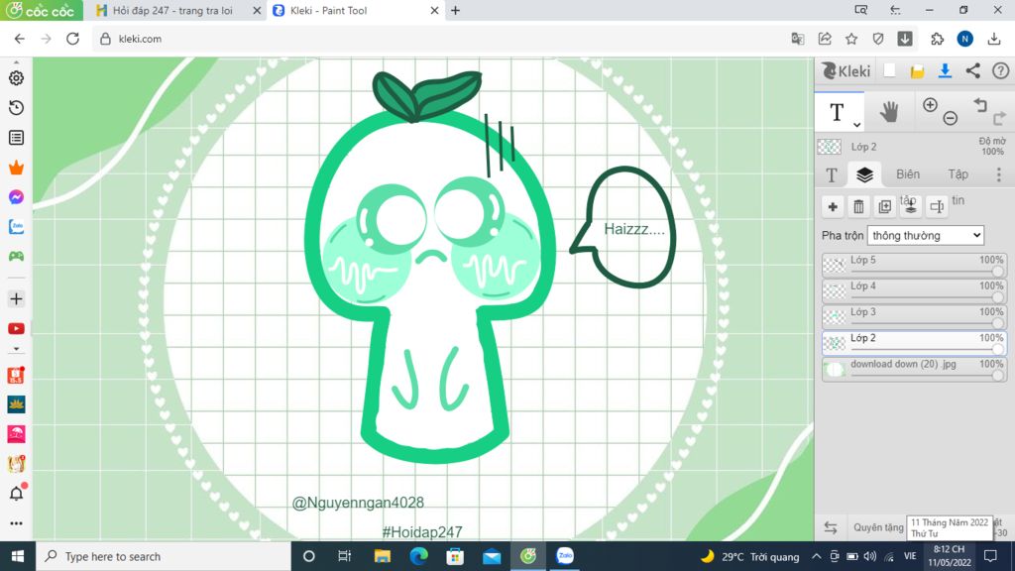Open notifications bell in sidebar

(16, 494)
